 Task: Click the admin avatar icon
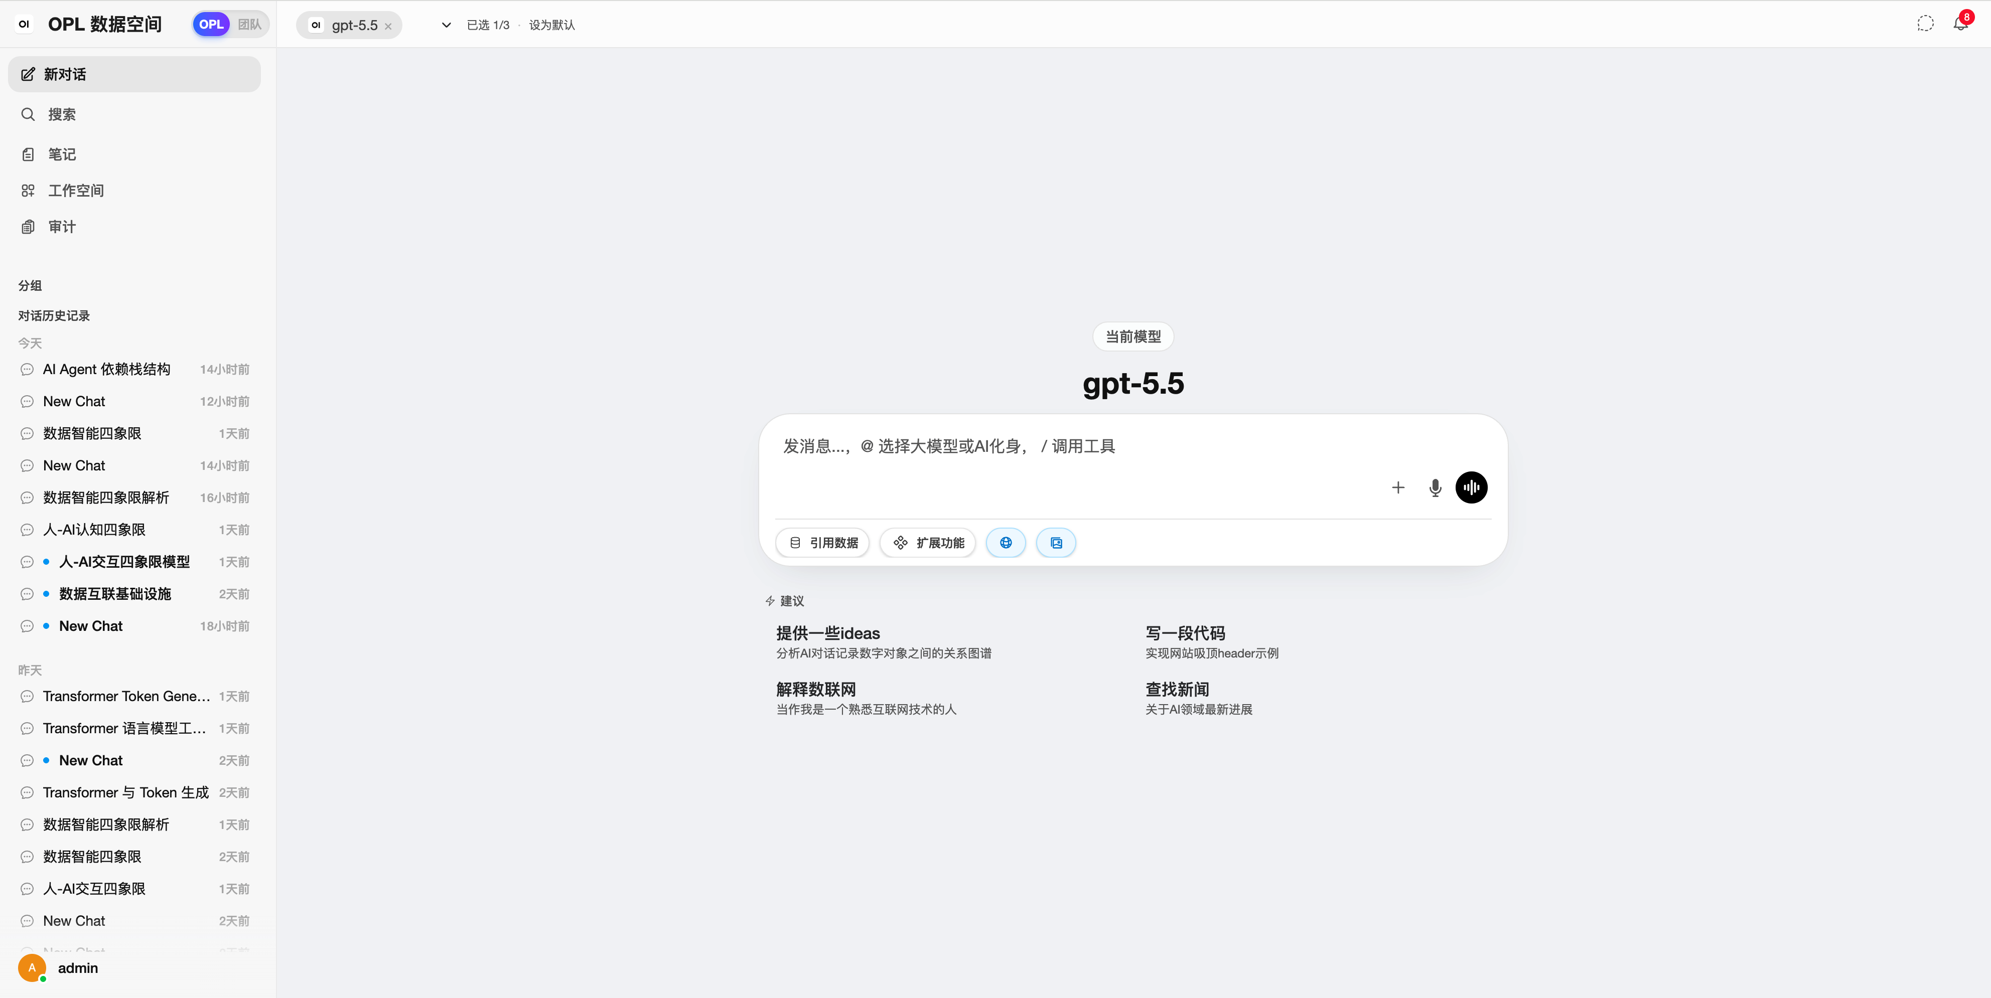[32, 968]
